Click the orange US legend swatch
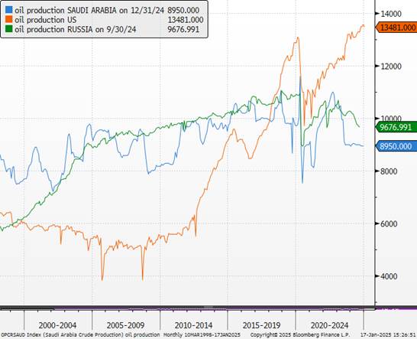This screenshot has height=339, width=417. pos(8,19)
